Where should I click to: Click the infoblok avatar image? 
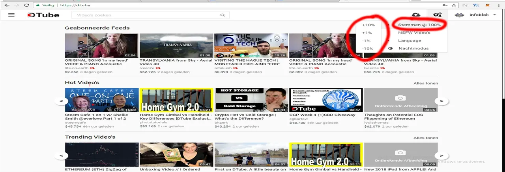[460, 15]
